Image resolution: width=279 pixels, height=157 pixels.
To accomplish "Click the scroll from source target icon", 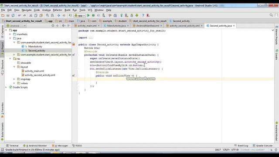I will [53, 26].
